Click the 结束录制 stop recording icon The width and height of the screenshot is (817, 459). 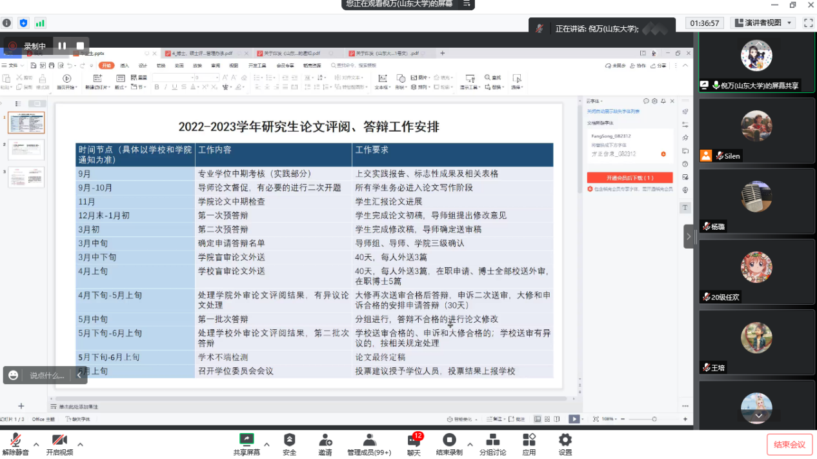(449, 440)
